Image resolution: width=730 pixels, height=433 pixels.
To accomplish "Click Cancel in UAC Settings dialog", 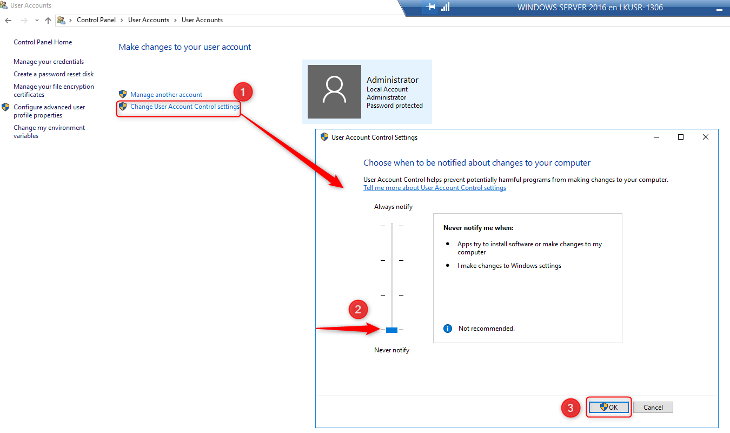I will click(x=653, y=408).
